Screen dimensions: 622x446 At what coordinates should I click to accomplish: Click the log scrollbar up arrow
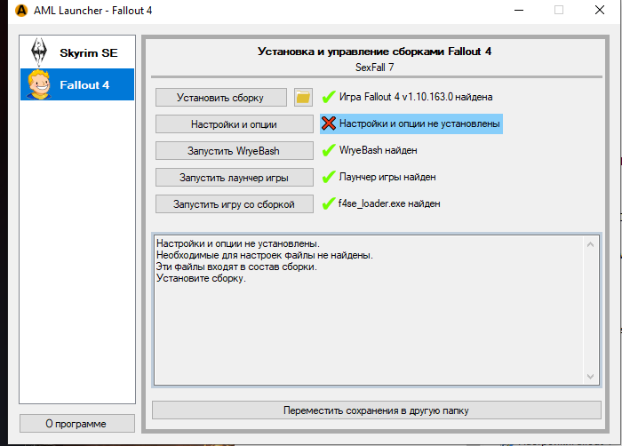coord(590,243)
